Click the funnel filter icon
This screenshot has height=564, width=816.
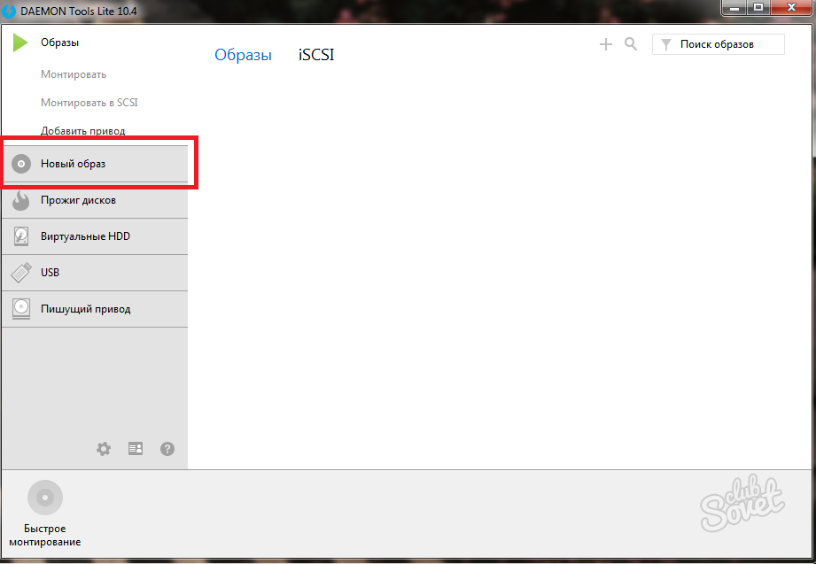(x=666, y=44)
